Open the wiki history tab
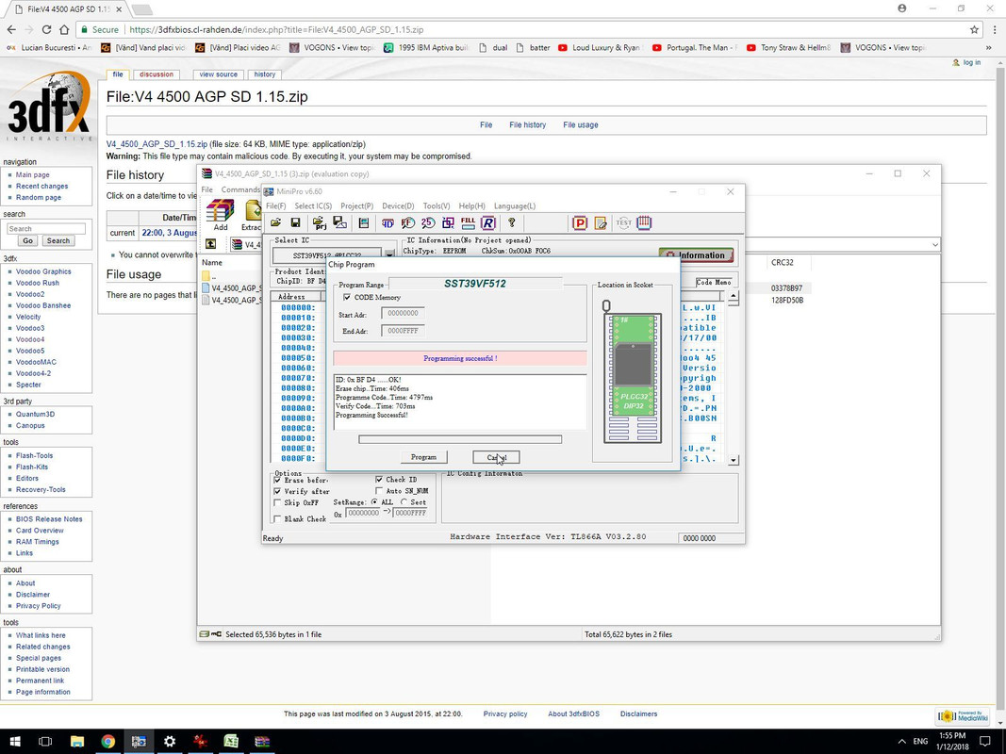Viewport: 1006px width, 754px height. [x=264, y=74]
